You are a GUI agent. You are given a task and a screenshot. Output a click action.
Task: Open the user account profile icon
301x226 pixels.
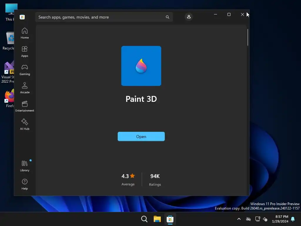click(189, 17)
